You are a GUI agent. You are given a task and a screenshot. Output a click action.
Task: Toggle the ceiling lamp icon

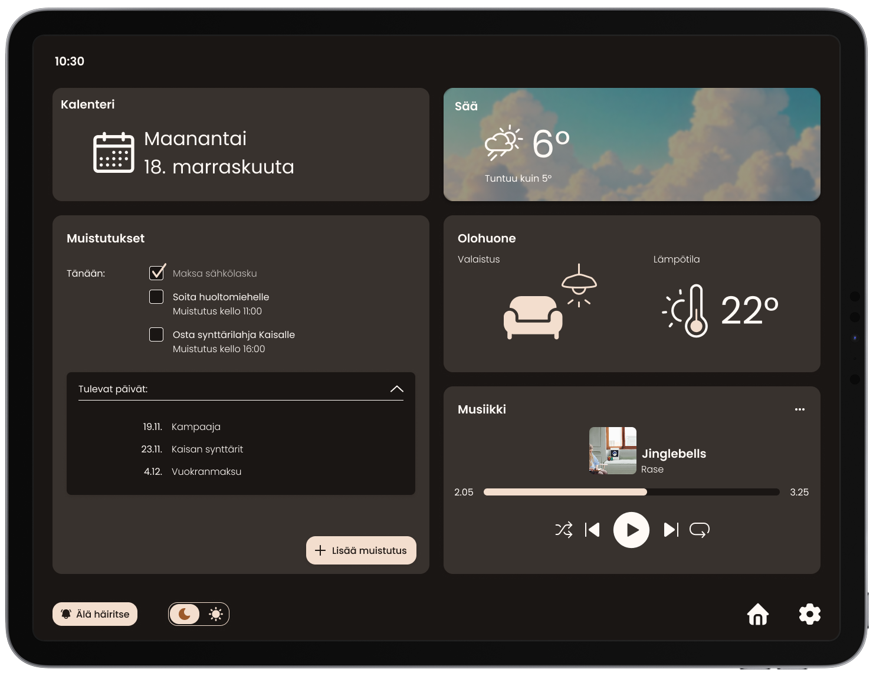coord(579,285)
